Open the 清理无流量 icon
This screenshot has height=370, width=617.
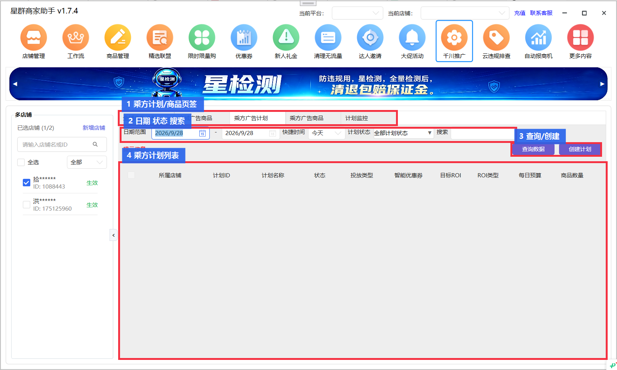(328, 37)
